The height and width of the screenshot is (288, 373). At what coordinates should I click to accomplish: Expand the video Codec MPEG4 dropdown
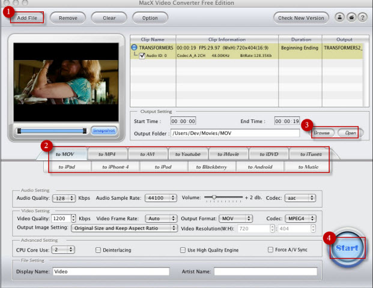tap(300, 218)
